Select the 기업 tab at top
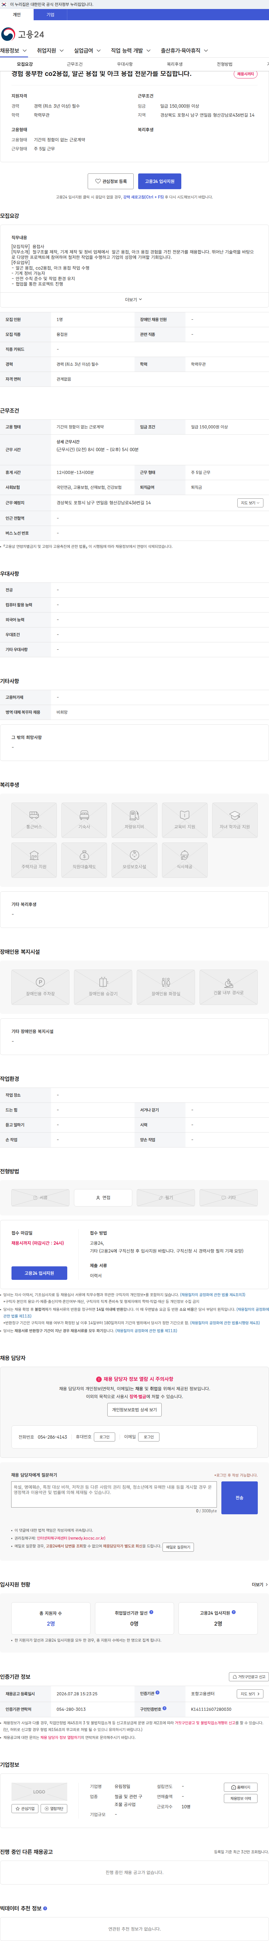 (50, 14)
